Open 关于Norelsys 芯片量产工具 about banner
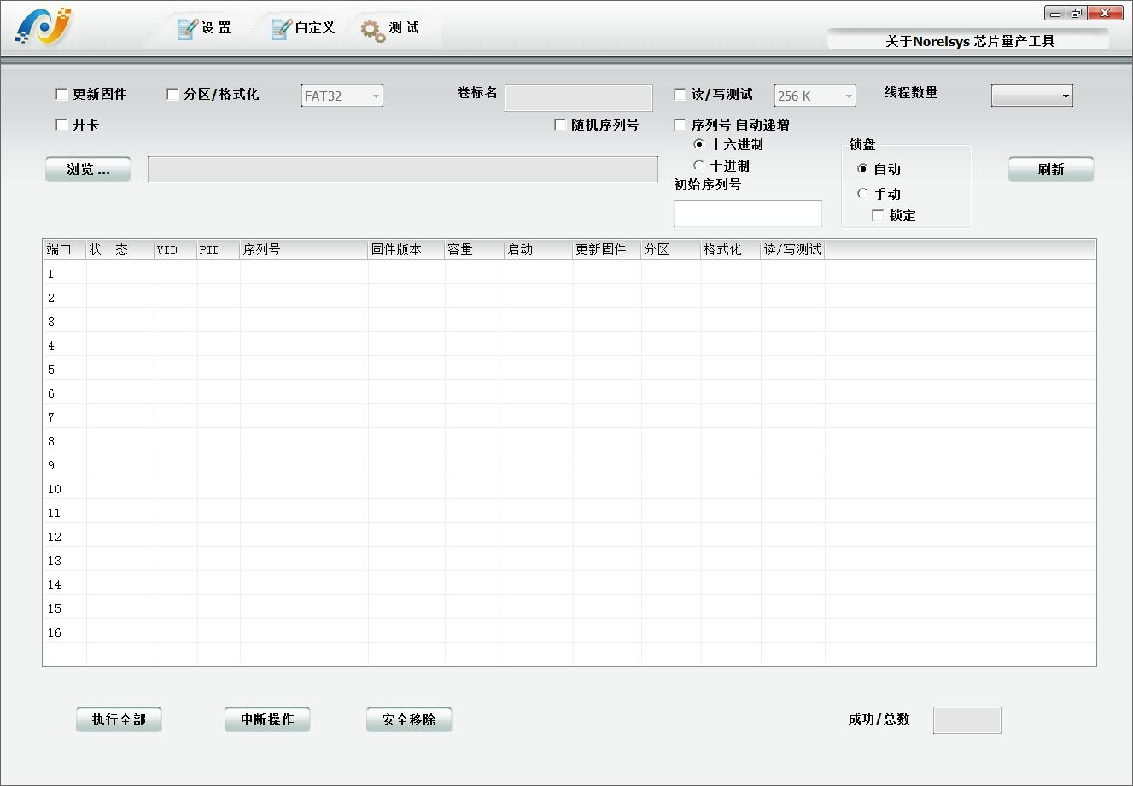 click(969, 41)
